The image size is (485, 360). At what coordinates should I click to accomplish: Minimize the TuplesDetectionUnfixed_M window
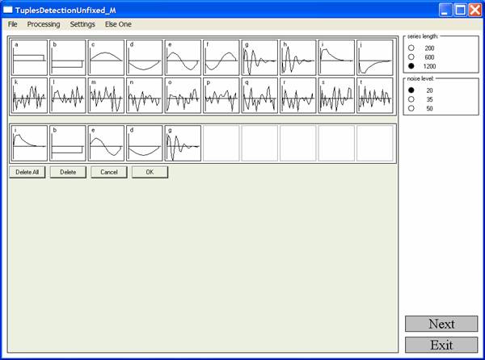tap(445, 10)
